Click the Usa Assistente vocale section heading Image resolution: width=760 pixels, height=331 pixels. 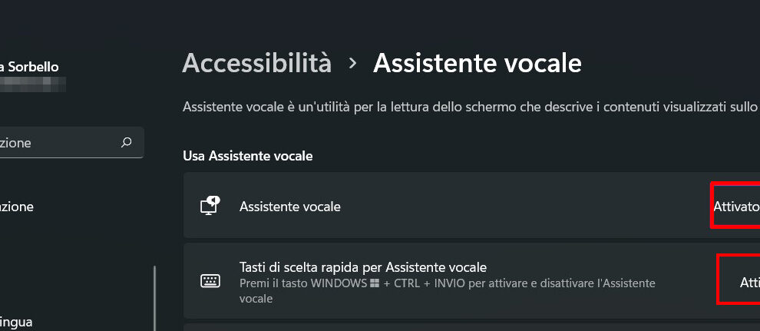(247, 156)
